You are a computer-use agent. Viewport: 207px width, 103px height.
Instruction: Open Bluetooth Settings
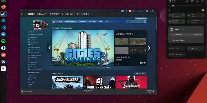pos(179,40)
